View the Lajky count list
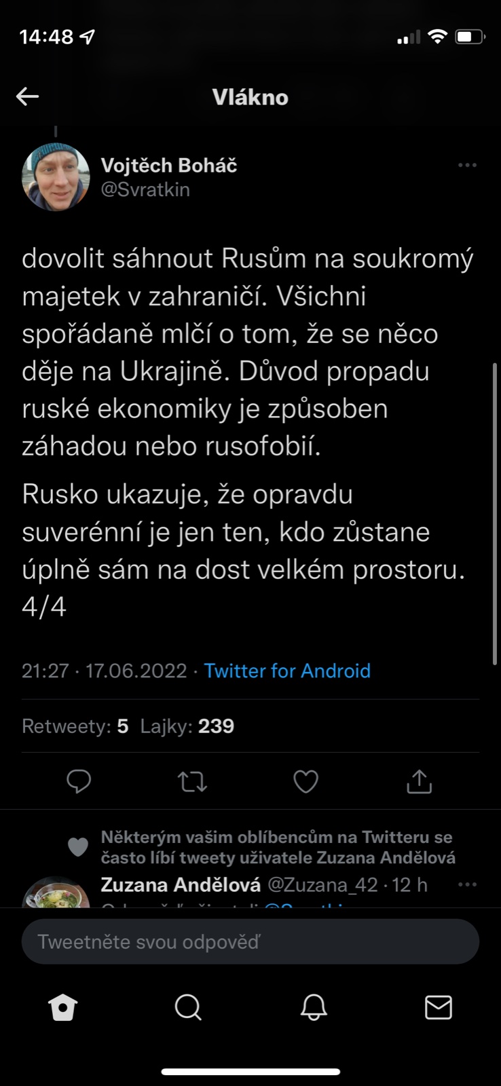The height and width of the screenshot is (1086, 501). (x=187, y=726)
